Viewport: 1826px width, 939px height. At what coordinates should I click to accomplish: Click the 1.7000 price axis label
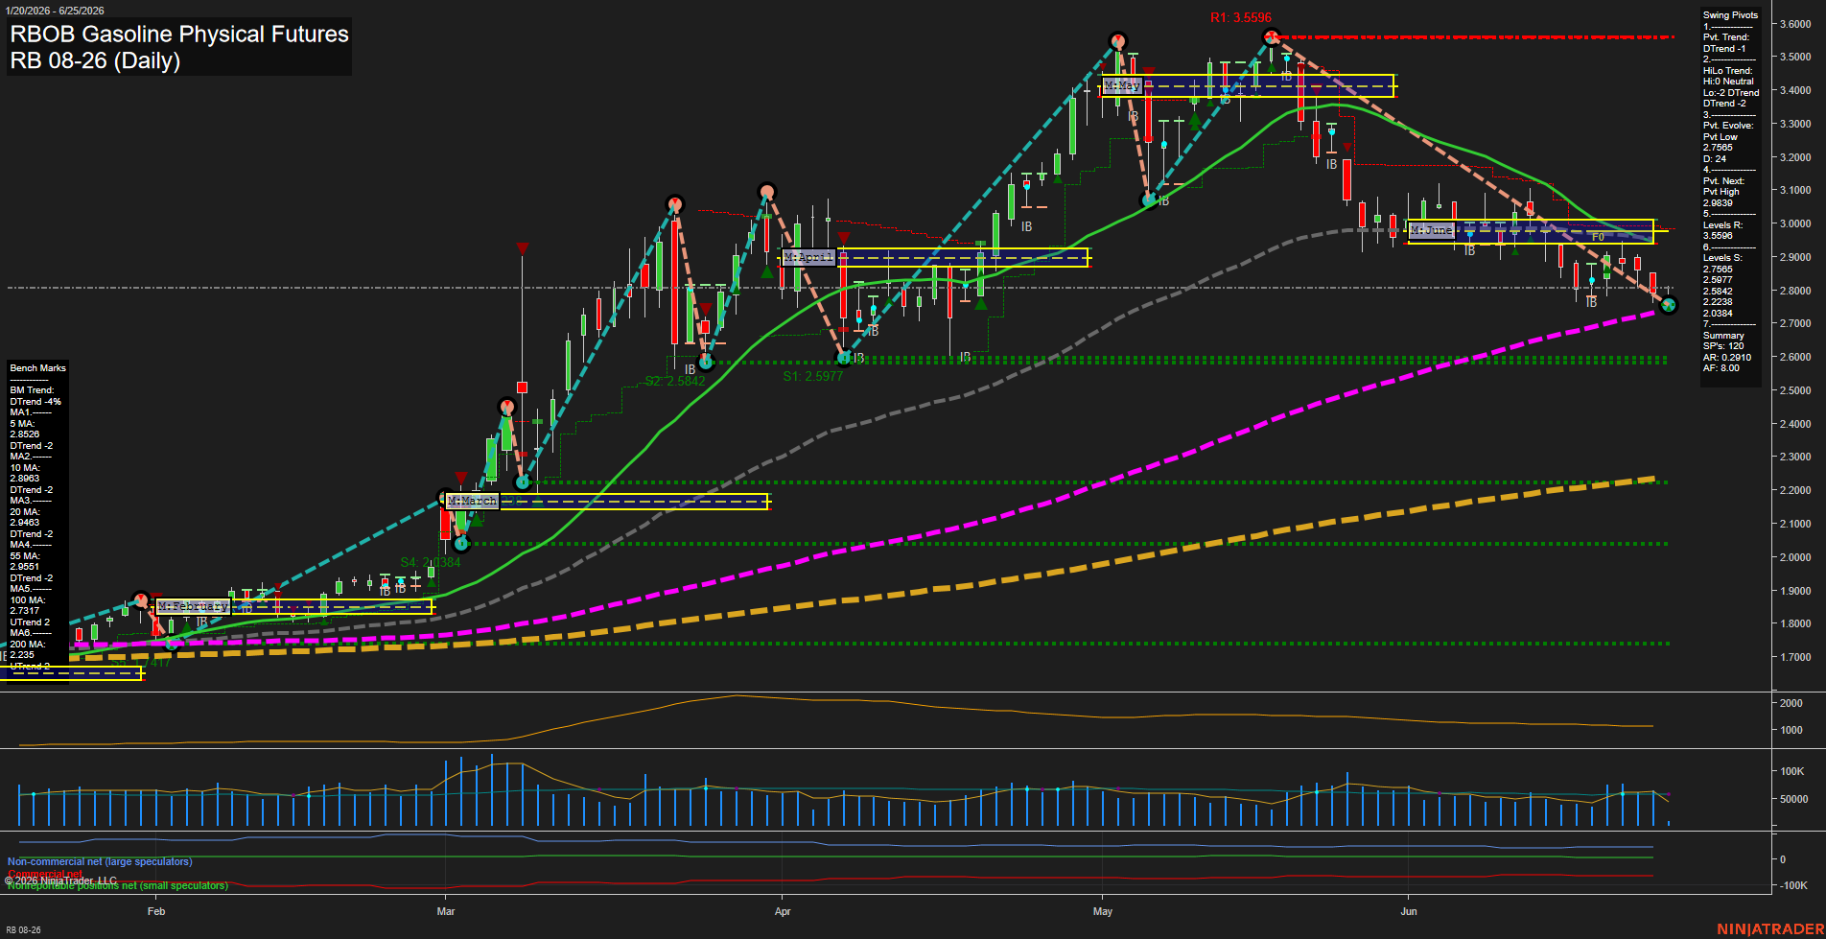[1795, 658]
